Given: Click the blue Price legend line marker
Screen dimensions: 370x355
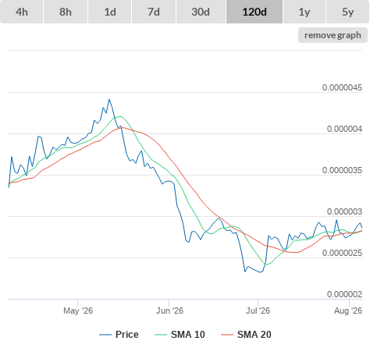Looking at the screenshot, I should (x=105, y=335).
